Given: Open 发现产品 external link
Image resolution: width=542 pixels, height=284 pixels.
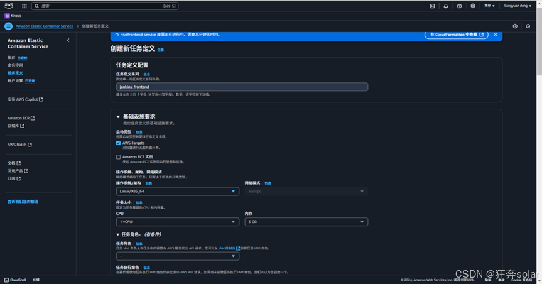Looking at the screenshot, I should tap(18, 171).
